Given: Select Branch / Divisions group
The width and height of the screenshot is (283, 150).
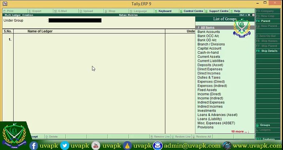Looking at the screenshot, I should click(211, 44).
